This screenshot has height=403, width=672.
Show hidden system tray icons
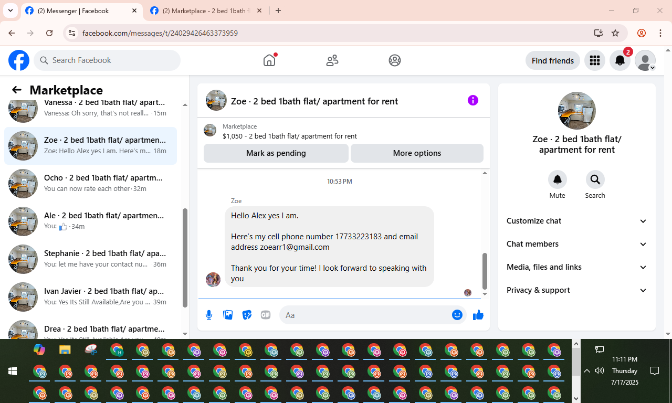[x=587, y=371]
